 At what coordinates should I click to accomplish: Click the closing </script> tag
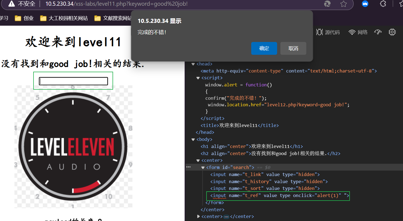[213, 118]
